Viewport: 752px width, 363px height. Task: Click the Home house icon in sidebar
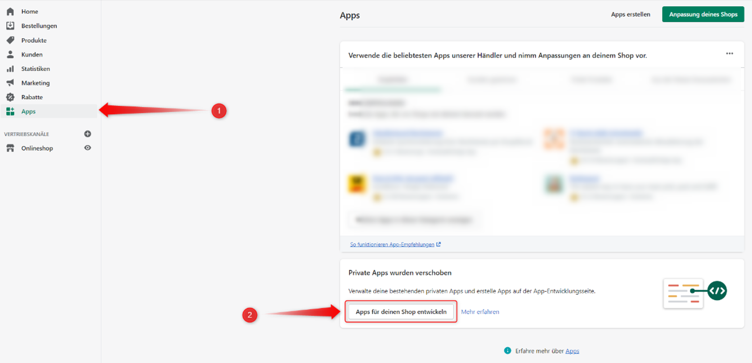[10, 12]
